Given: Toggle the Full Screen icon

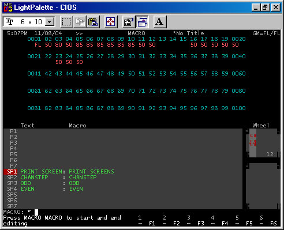Looking at the screenshot, I should click(111, 22).
